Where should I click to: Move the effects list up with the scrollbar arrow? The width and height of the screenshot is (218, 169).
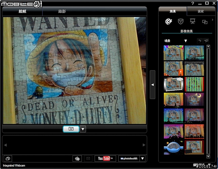(x=208, y=47)
